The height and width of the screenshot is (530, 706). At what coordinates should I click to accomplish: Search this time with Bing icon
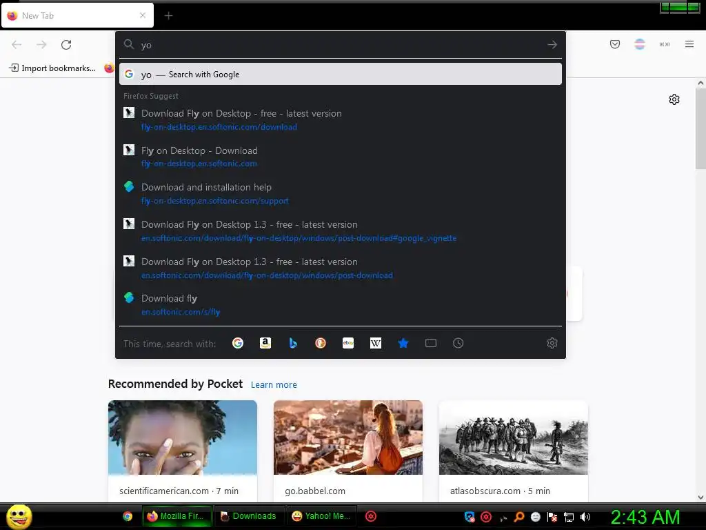tap(293, 344)
